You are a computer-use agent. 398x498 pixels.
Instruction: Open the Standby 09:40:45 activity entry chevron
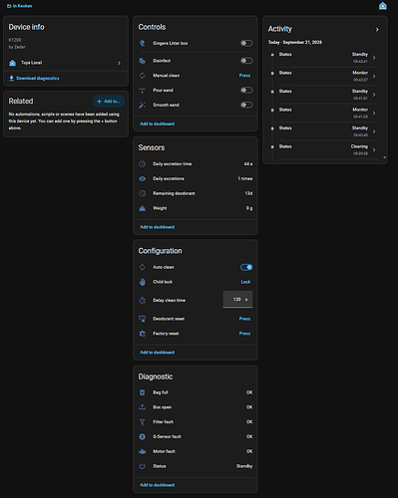tap(374, 131)
